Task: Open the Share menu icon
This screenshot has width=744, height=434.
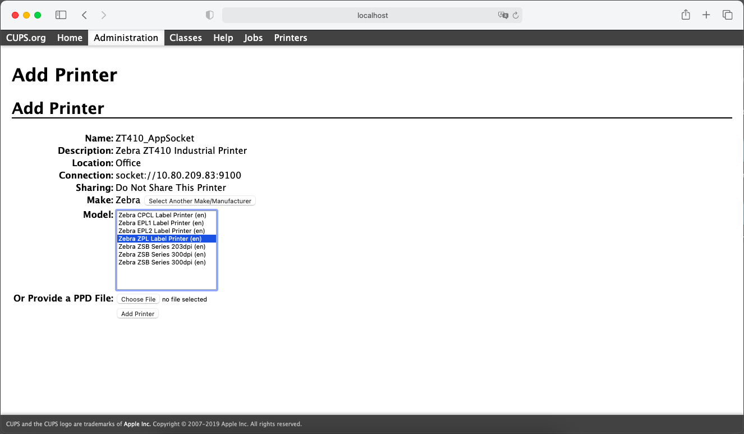Action: [686, 15]
